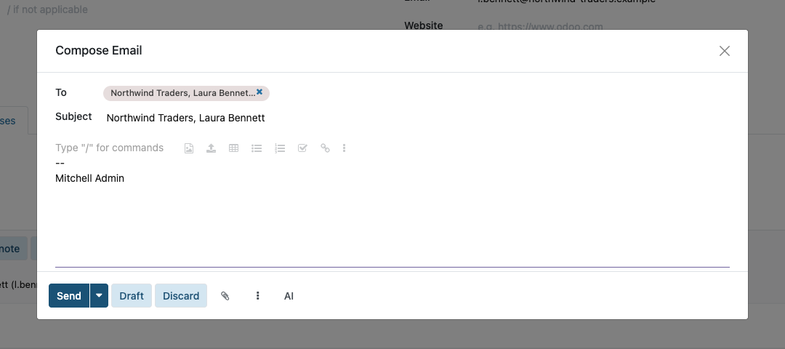Insert a table via toolbar icon
Viewport: 785px width, 349px height.
(x=234, y=148)
